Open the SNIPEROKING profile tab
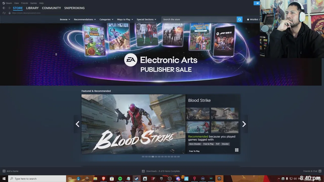Viewport: 324px width, 182px height. click(74, 8)
